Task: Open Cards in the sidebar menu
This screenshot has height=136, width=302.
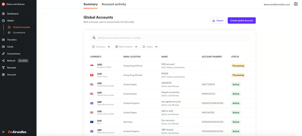Action: [10, 47]
